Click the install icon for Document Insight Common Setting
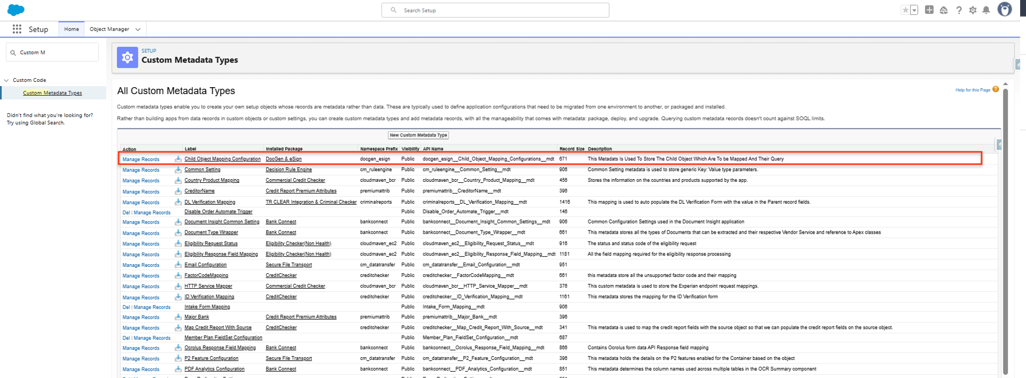Image resolution: width=1026 pixels, height=378 pixels. [x=178, y=221]
